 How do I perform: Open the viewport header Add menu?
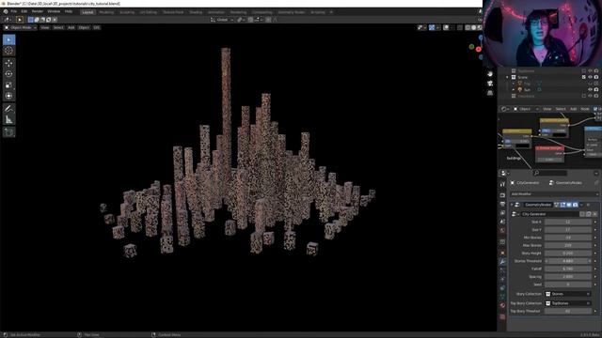[x=71, y=27]
